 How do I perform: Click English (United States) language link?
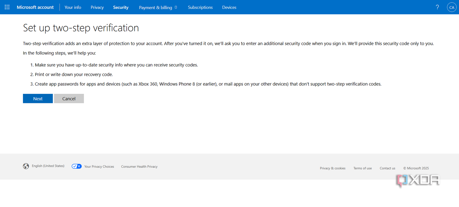pos(48,166)
